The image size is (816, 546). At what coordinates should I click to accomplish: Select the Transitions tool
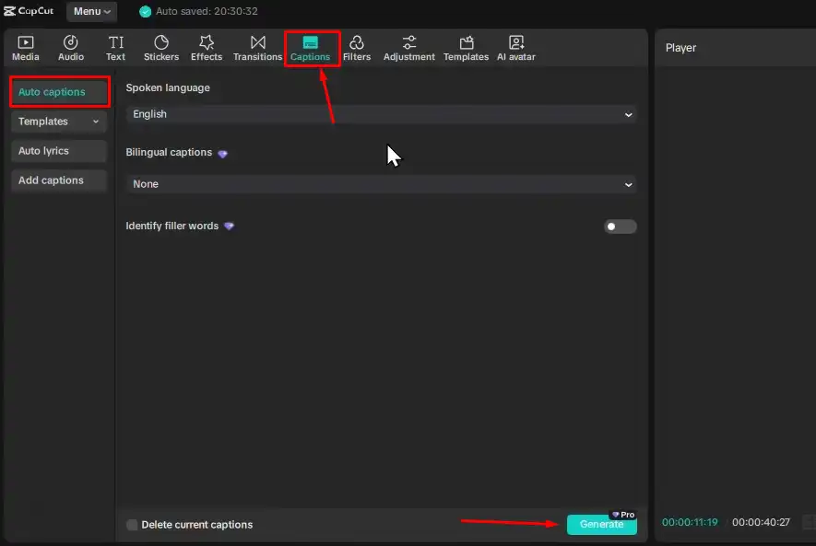[257, 47]
